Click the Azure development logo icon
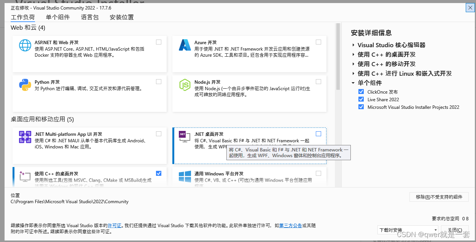 185,45
